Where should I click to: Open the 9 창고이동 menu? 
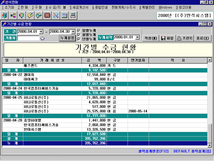(183, 8)
